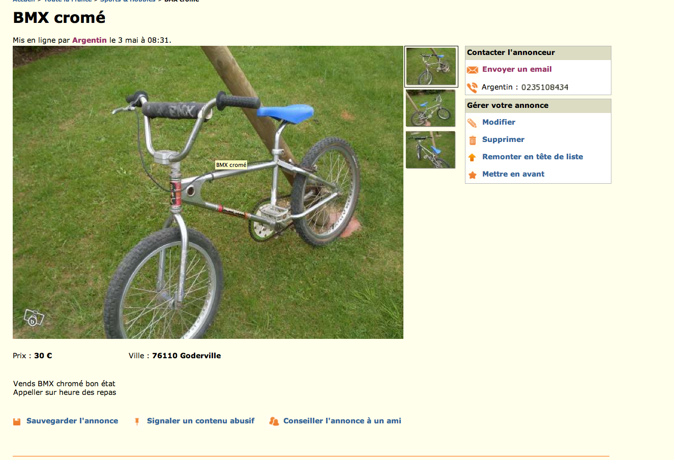The width and height of the screenshot is (674, 460).
Task: Click the orange envelope email icon
Action: [473, 70]
